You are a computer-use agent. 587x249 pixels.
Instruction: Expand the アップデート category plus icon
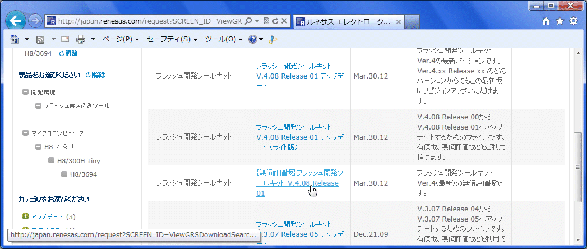tap(25, 216)
